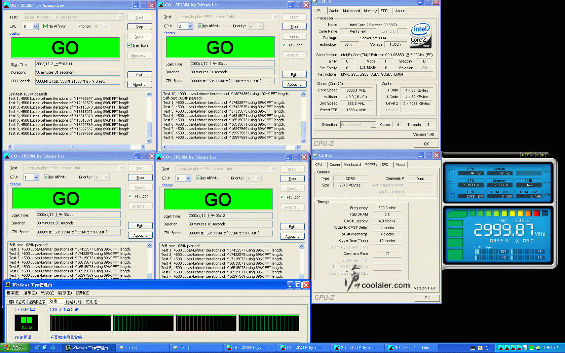Uncheck No Affinity in the CPU 2 window

click(x=200, y=26)
